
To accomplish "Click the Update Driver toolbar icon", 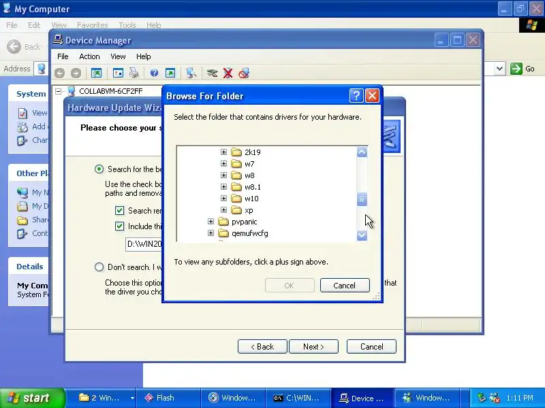I will [x=212, y=73].
